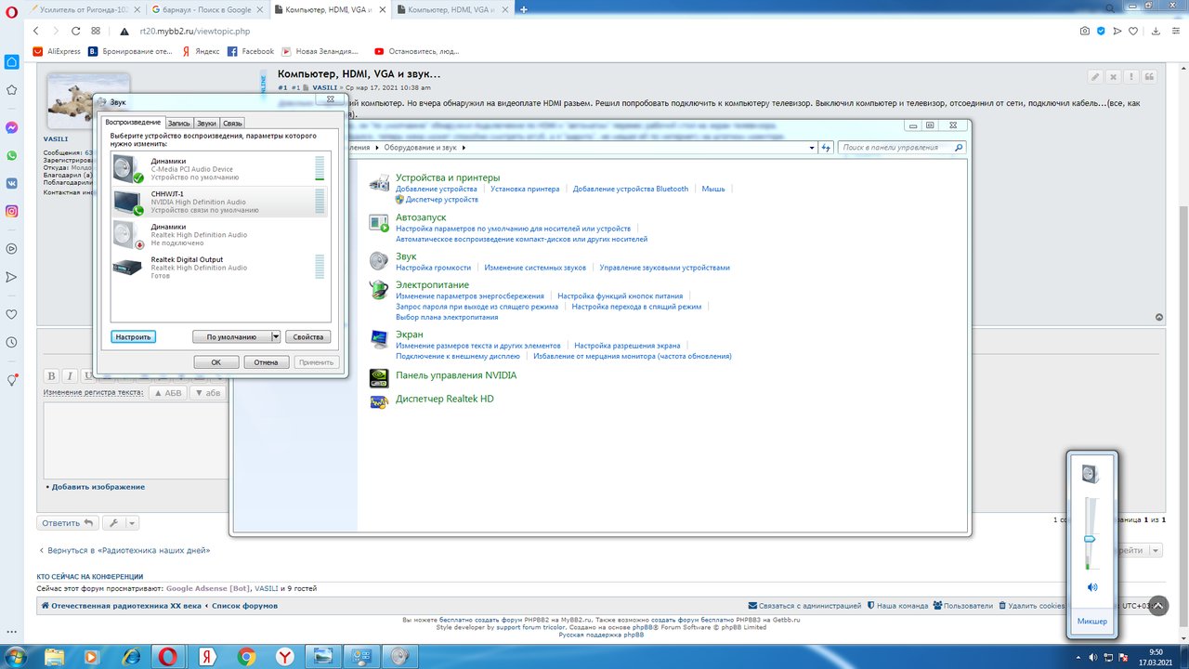Open Messenger in the Opera sidebar
Screen dimensions: 1189x669
[12, 127]
